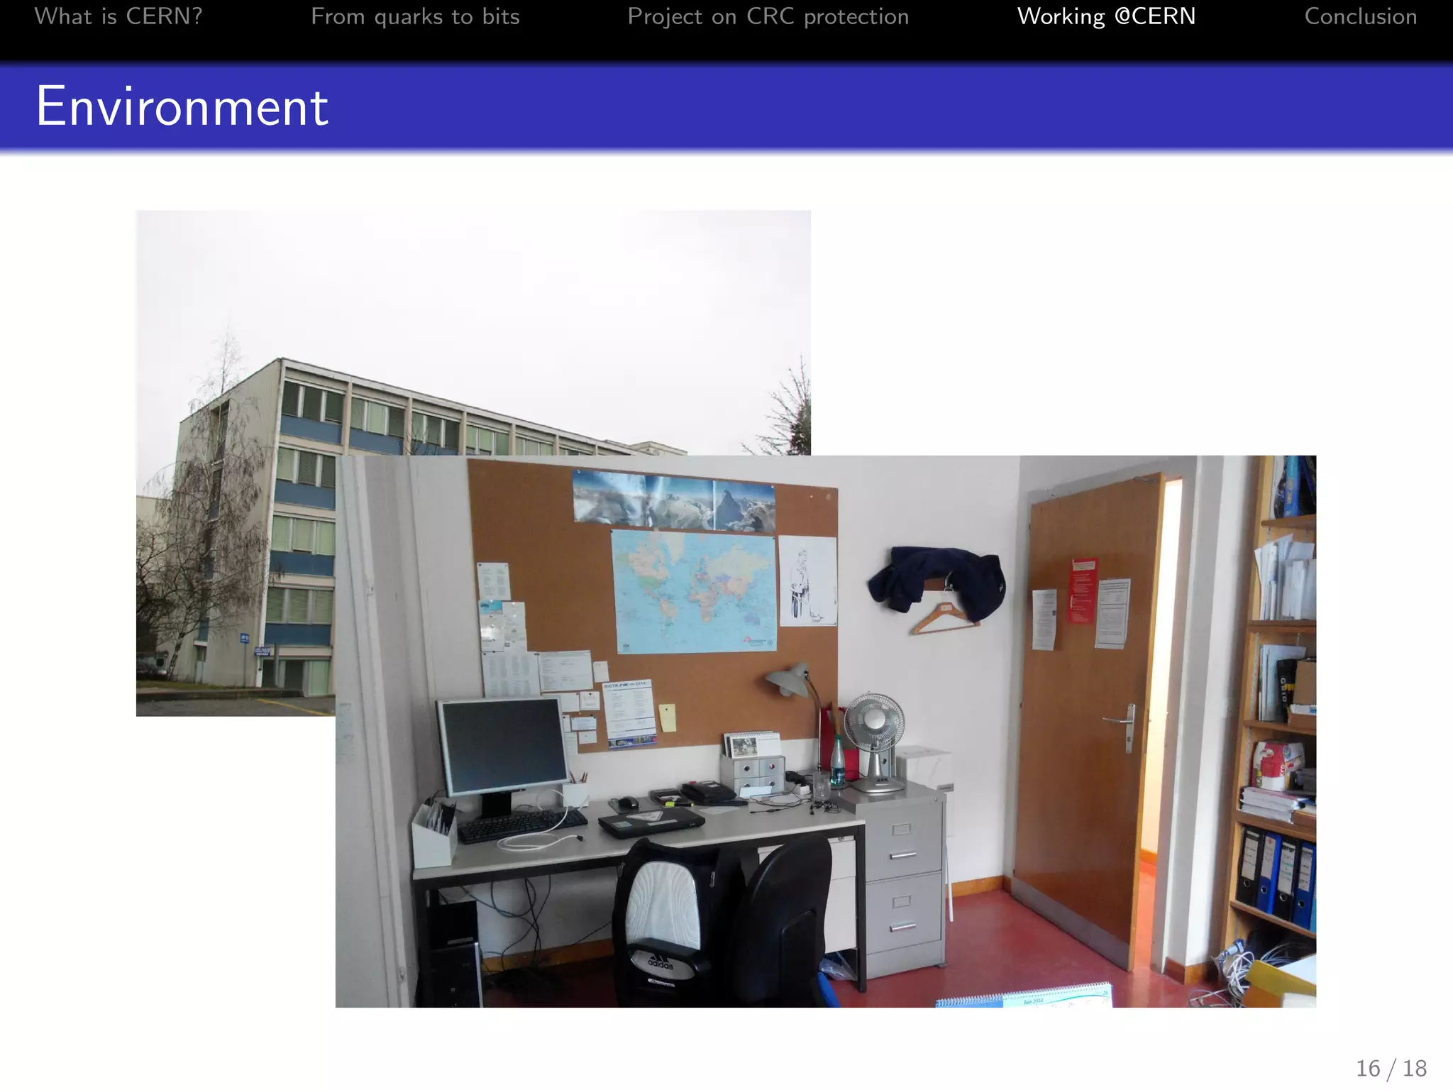Click the "16 / 18" page number
This screenshot has height=1090, width=1453.
pos(1391,1068)
